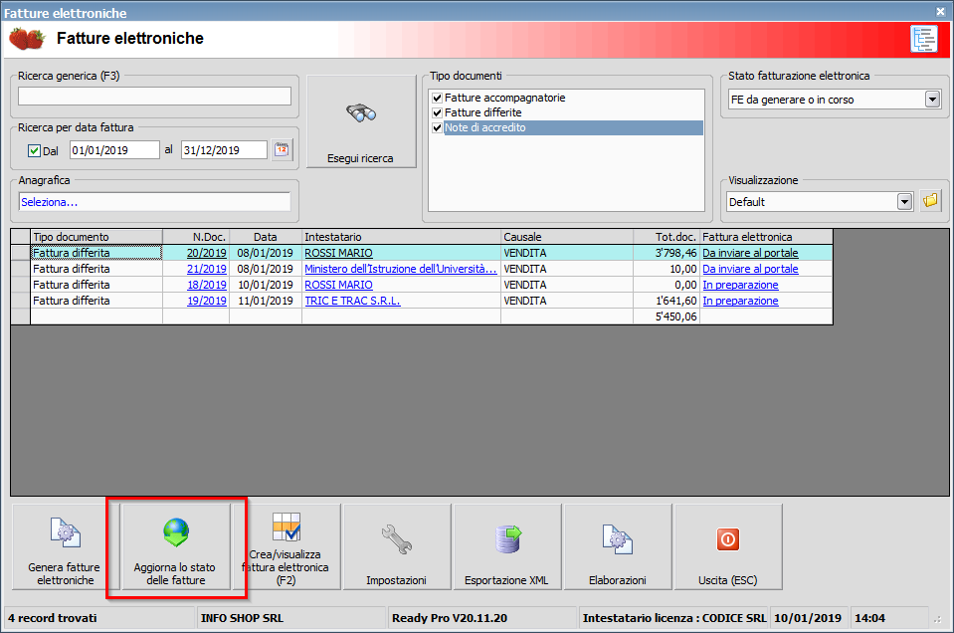Select date cell 10/01/2019
Screen dimensions: 954x633
coord(266,285)
